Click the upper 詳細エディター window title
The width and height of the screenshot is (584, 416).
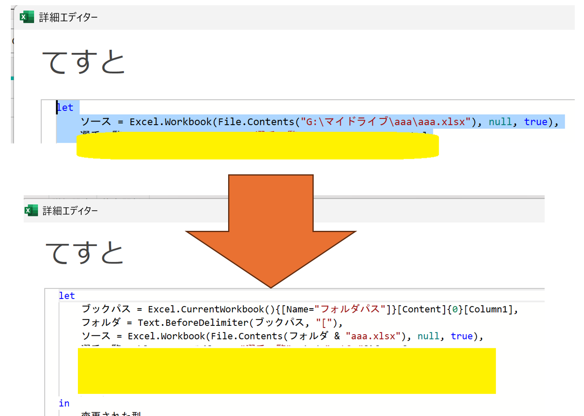click(x=68, y=17)
